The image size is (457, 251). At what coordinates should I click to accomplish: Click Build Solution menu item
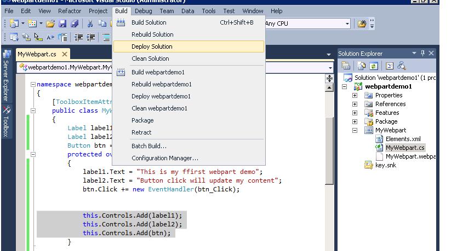189,22
